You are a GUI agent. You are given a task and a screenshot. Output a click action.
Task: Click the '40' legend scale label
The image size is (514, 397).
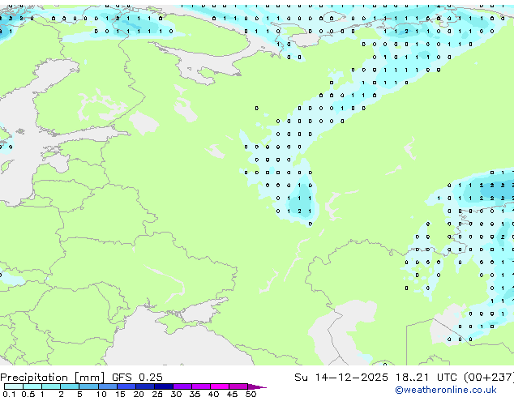[213, 394]
